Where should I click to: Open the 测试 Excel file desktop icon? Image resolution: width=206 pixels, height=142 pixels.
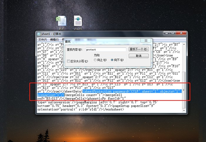[61, 23]
